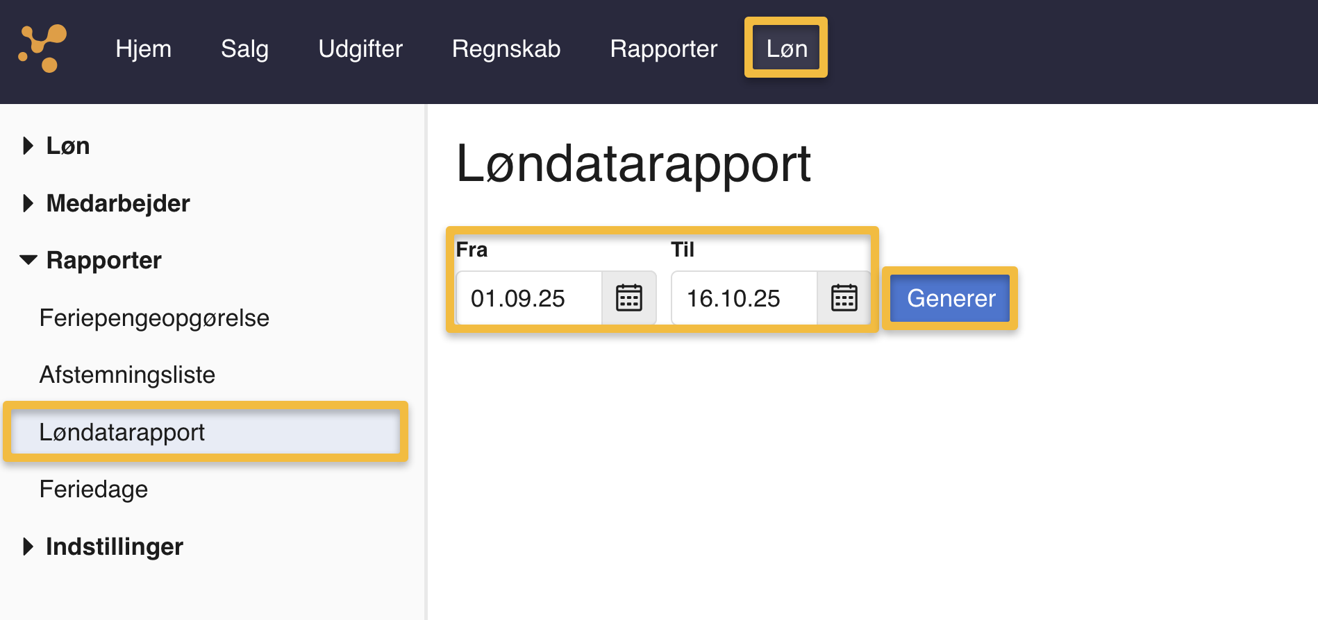Viewport: 1318px width, 620px height.
Task: Open the Udgifter section
Action: pos(360,49)
